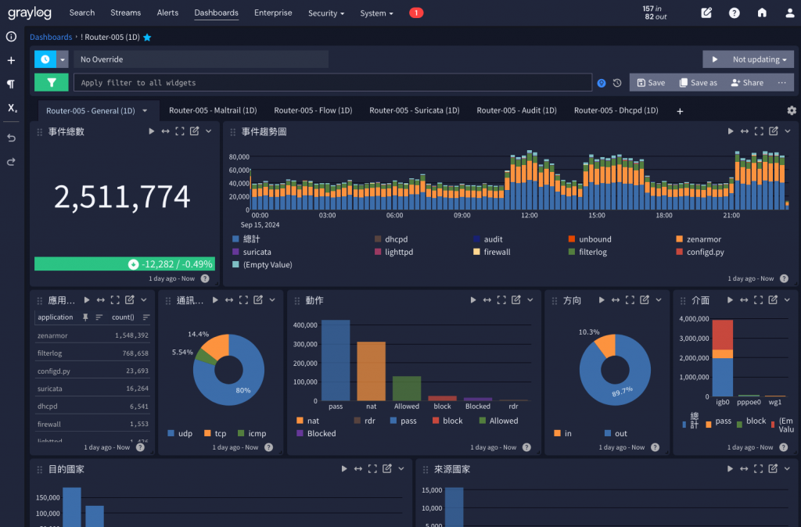This screenshot has height=527, width=801.
Task: Open the 事件趨勢圖 widget actions chevron
Action: (788, 131)
